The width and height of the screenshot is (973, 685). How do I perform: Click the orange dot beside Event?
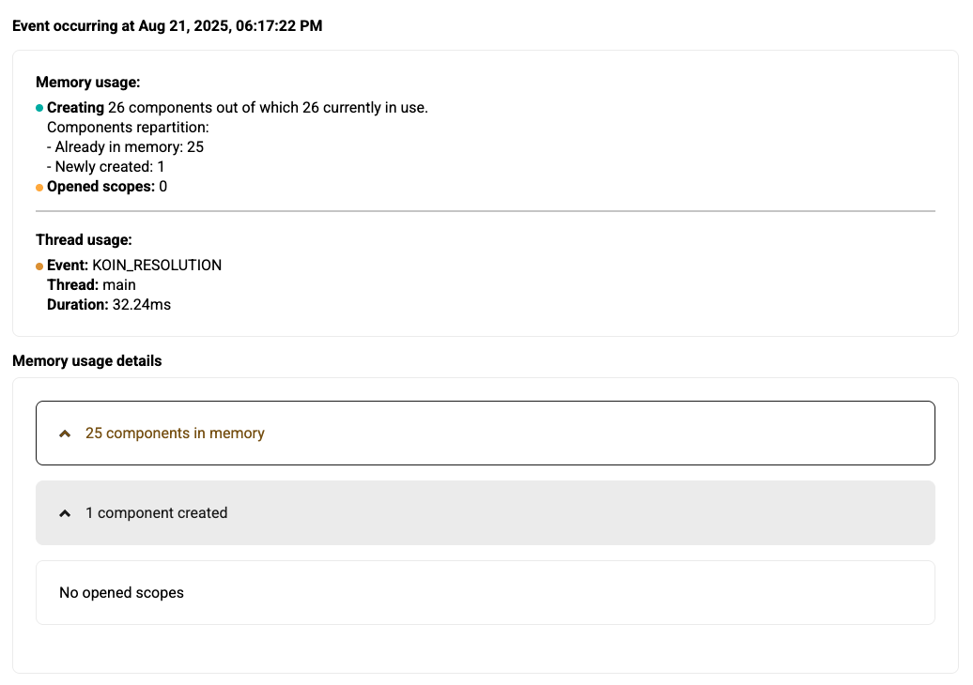click(39, 266)
